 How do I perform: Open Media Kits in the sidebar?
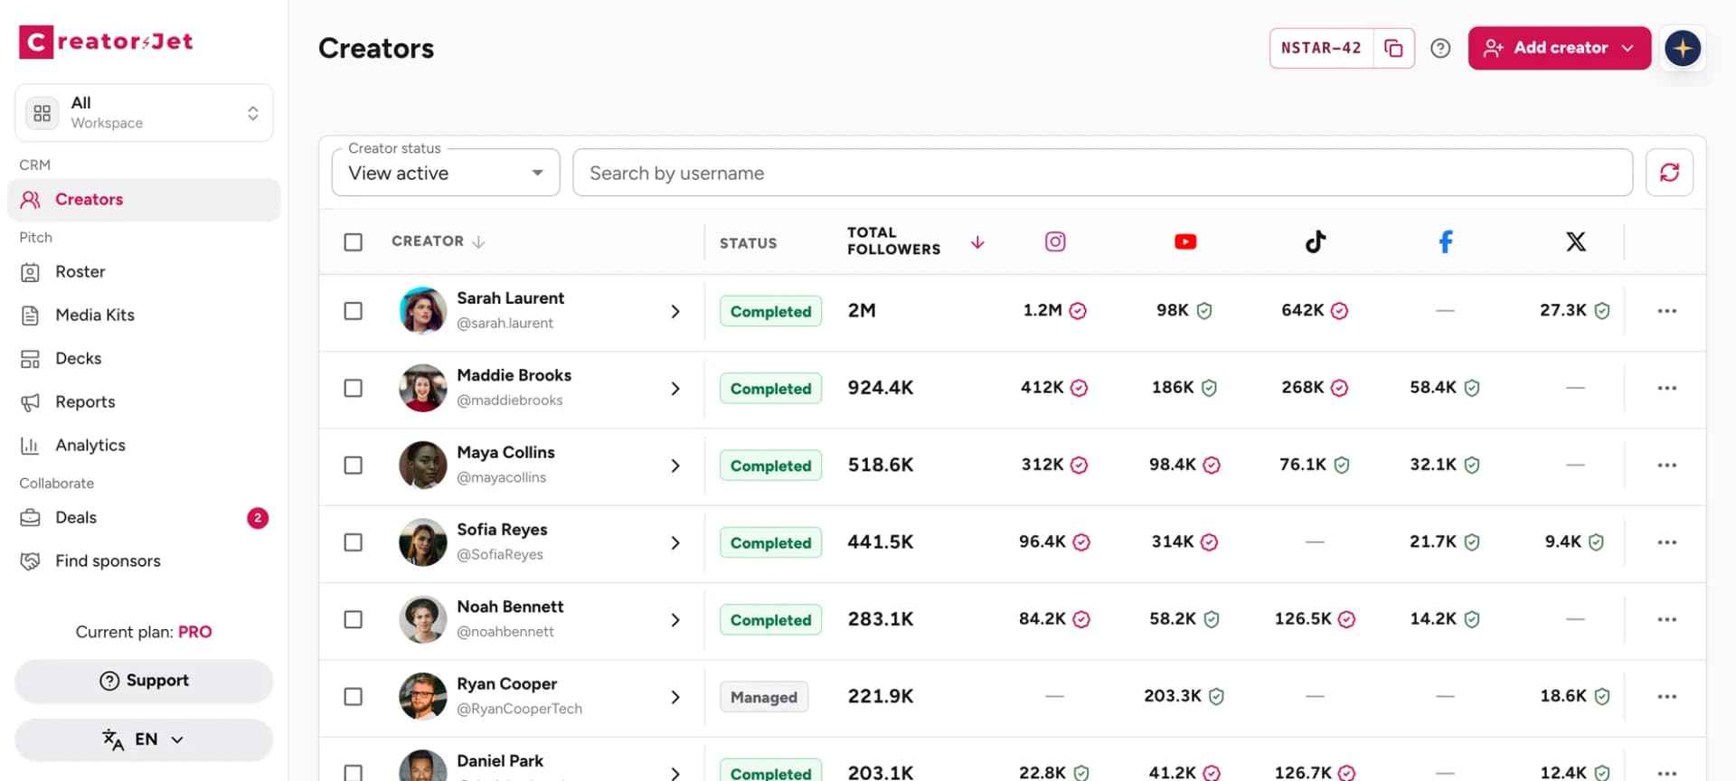tap(144, 315)
